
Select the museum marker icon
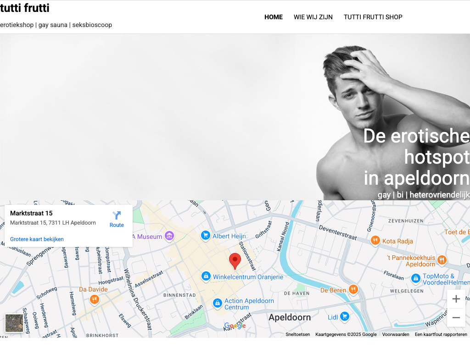(169, 236)
